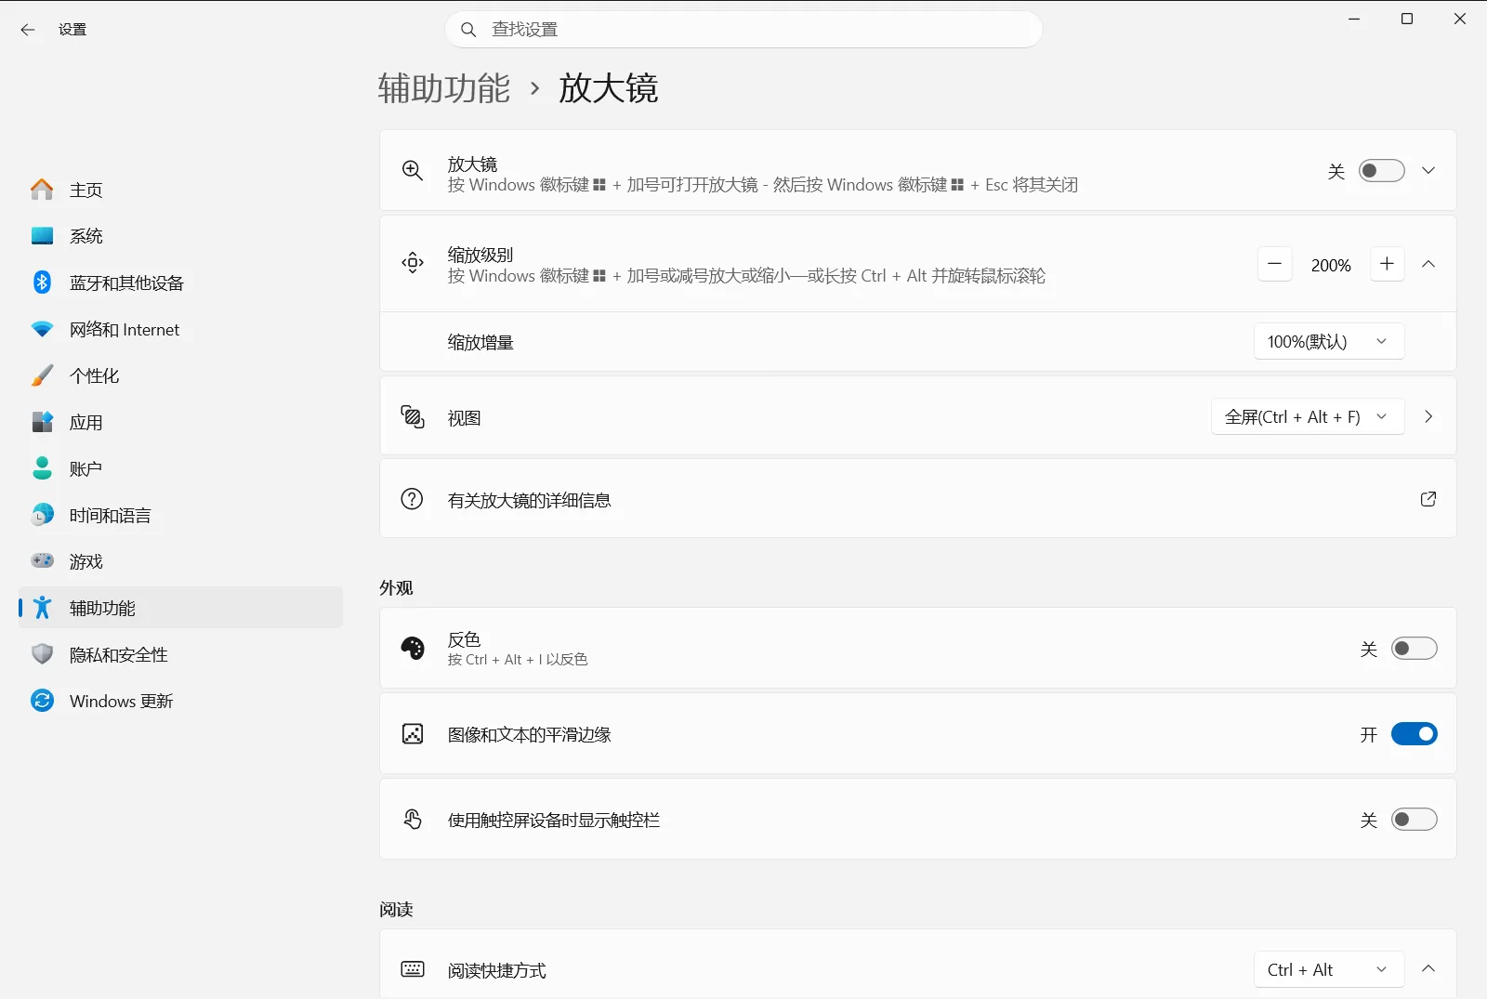Click the question mark help icon
The height and width of the screenshot is (999, 1487).
(413, 499)
